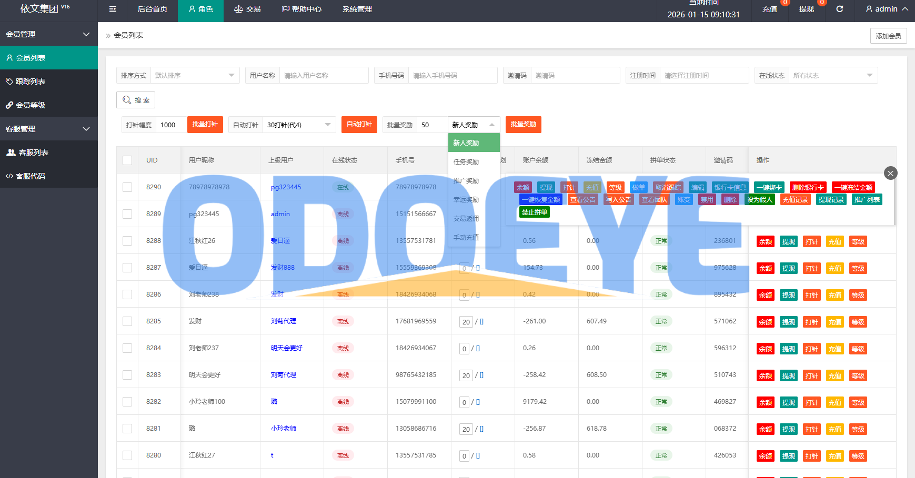
Task: Click the search magnifier button
Action: [x=136, y=100]
